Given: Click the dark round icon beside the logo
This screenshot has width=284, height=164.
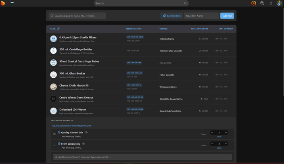Looking at the screenshot, I should [x=12, y=3].
